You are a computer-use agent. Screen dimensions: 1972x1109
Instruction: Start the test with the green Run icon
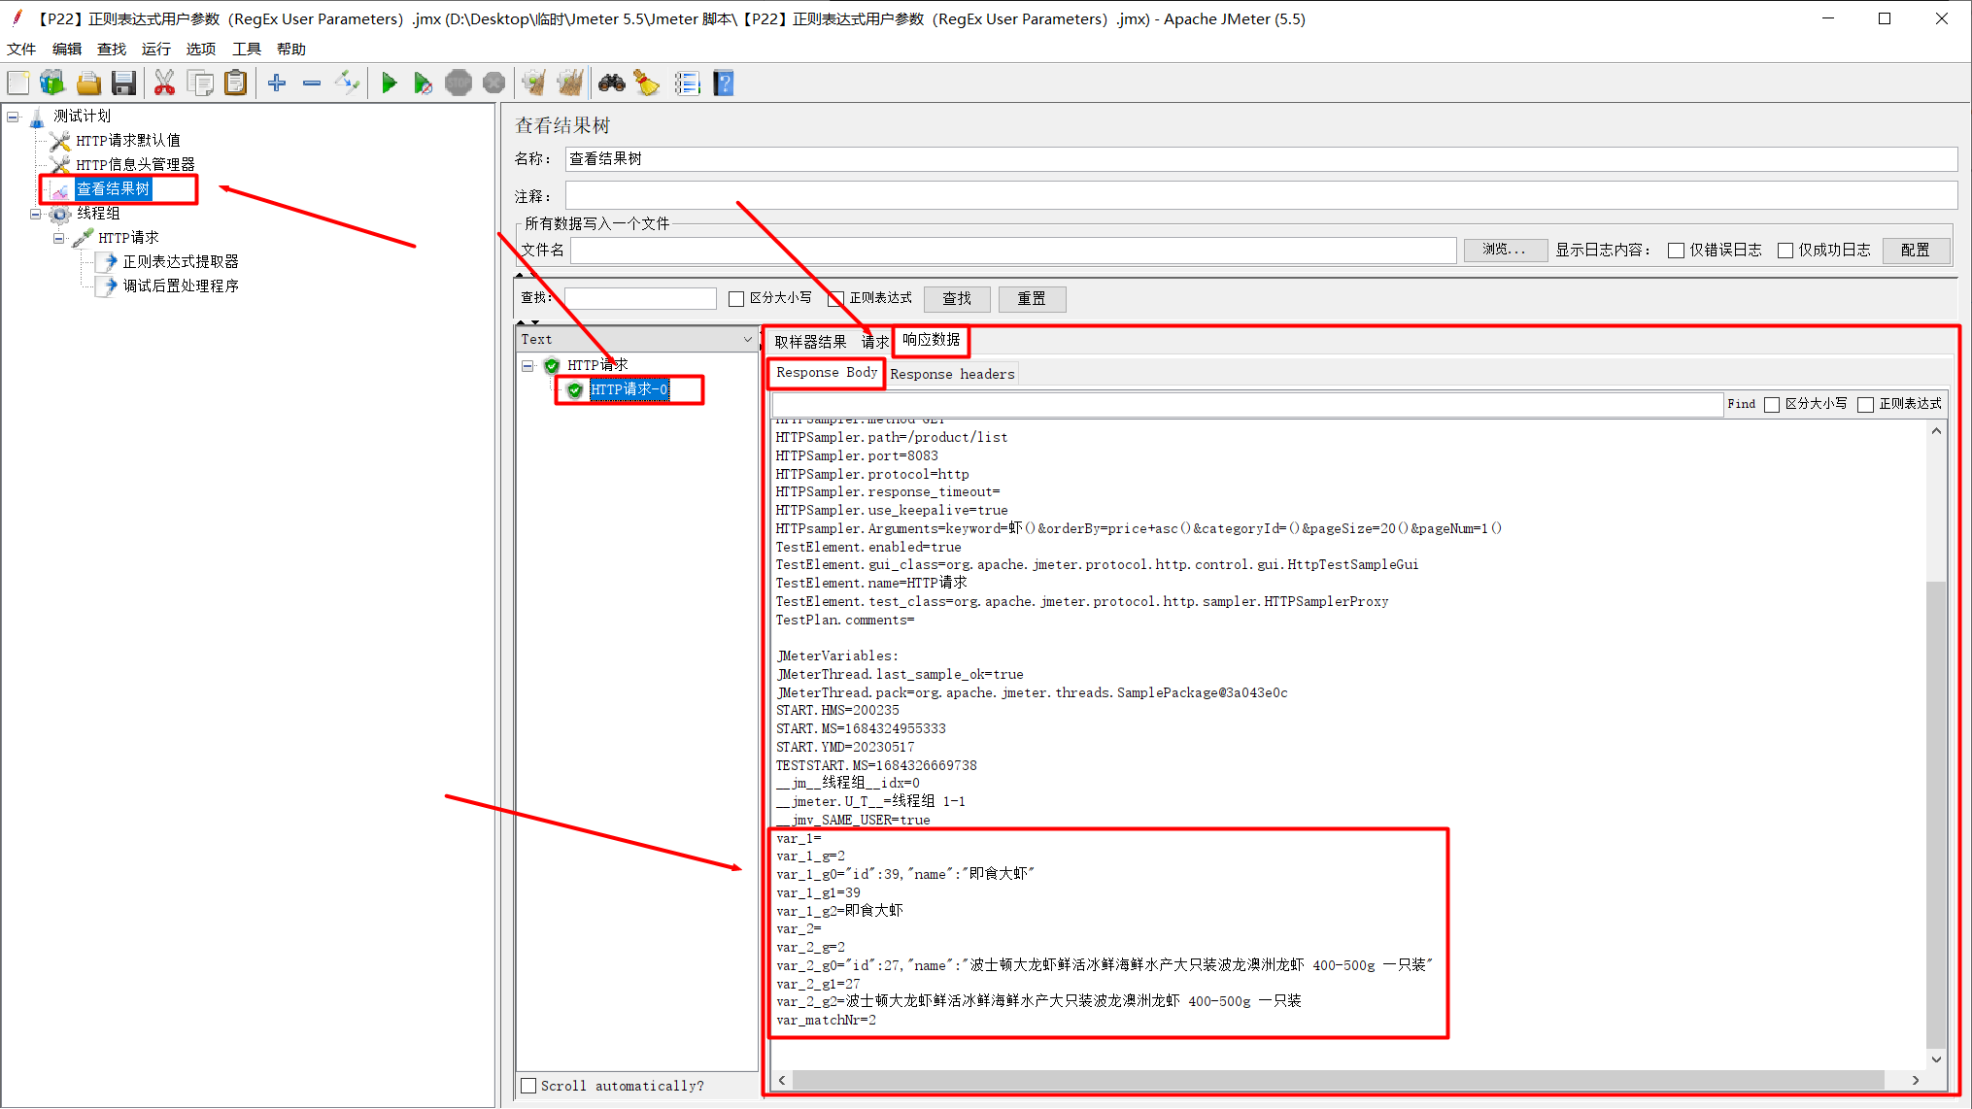[x=390, y=83]
